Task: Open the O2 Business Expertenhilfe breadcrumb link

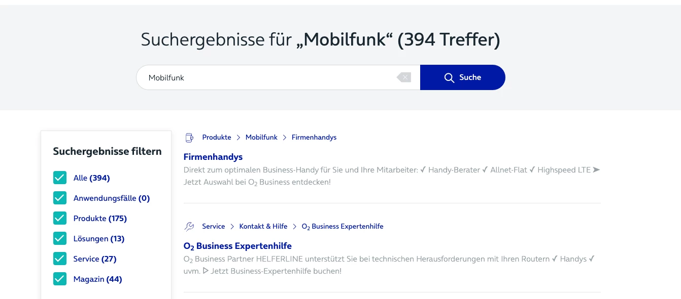Action: point(343,227)
